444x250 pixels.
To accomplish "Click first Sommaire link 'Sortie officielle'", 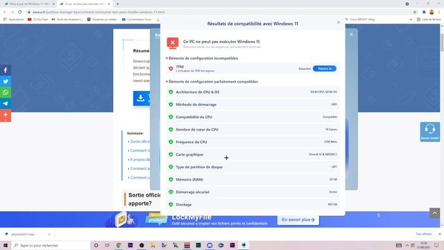I will (140, 142).
